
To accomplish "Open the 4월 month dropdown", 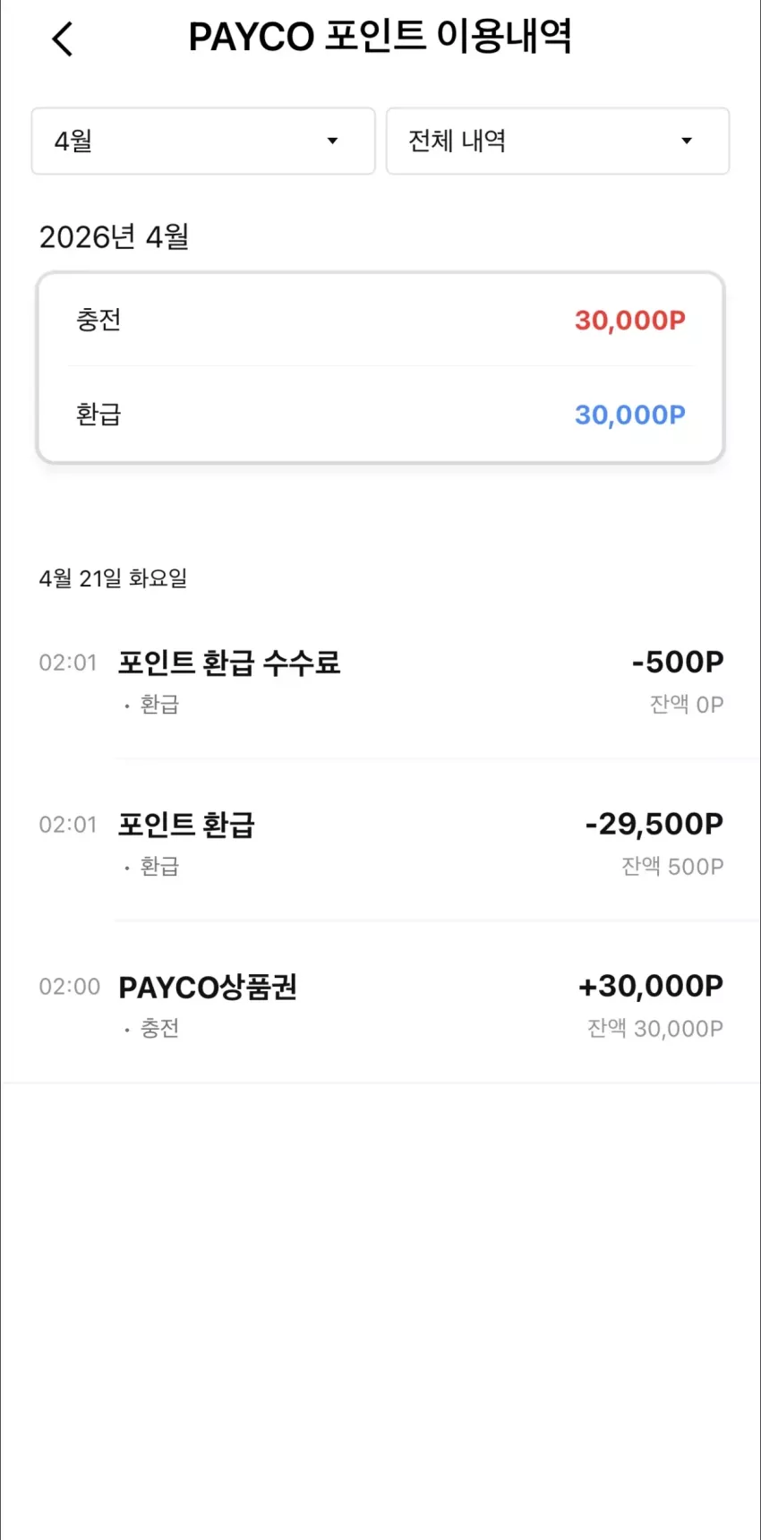I will (x=203, y=141).
